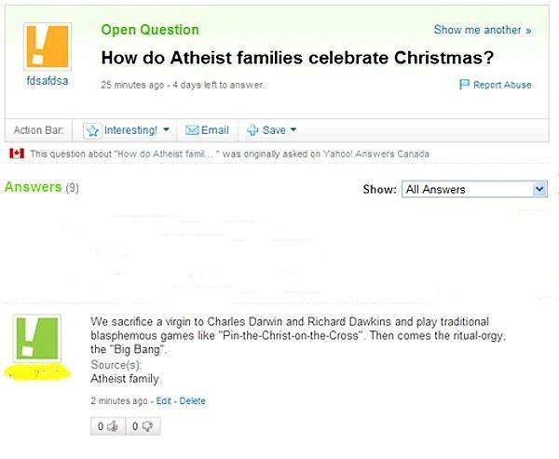Open the All Answers filter dropdown
This screenshot has width=559, height=459.
[x=474, y=189]
